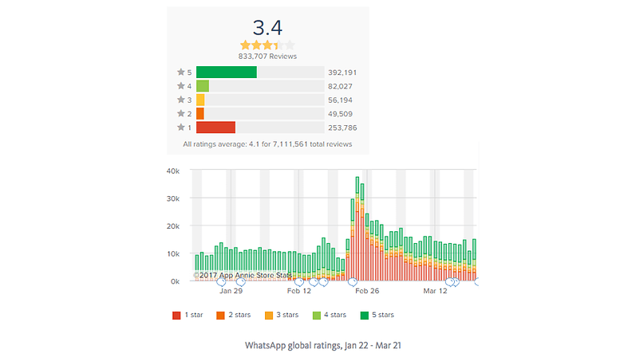Click the 1 star red legend swatch
This screenshot has height=357, width=624.
176,316
